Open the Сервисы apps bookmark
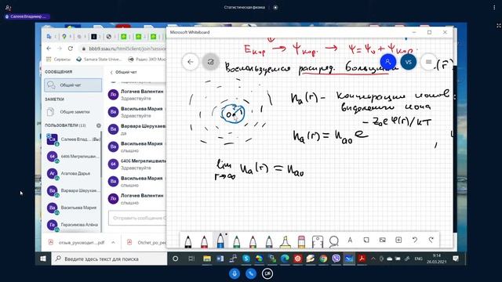Screen dimensions: 502x282 click(58, 60)
